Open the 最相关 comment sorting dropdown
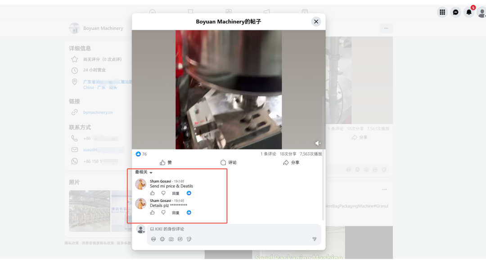This screenshot has width=486, height=260. [x=144, y=172]
